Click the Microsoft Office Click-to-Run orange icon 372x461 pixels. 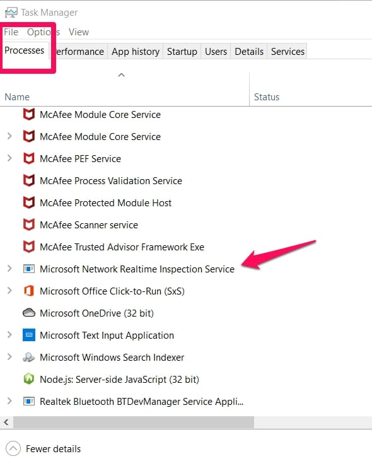click(x=29, y=291)
